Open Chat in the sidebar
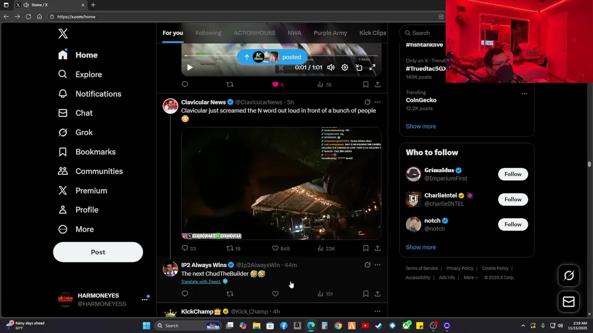 point(75,113)
